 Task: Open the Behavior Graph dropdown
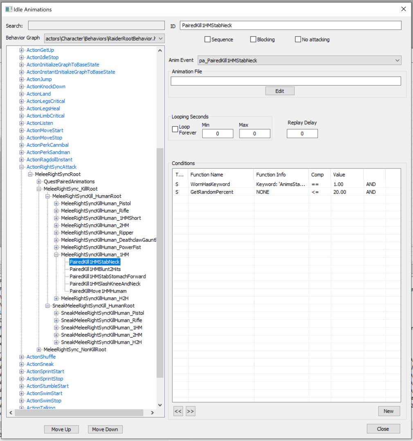click(x=161, y=38)
